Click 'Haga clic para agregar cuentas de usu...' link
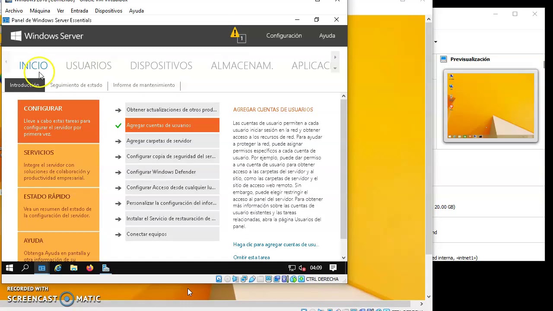 276,244
